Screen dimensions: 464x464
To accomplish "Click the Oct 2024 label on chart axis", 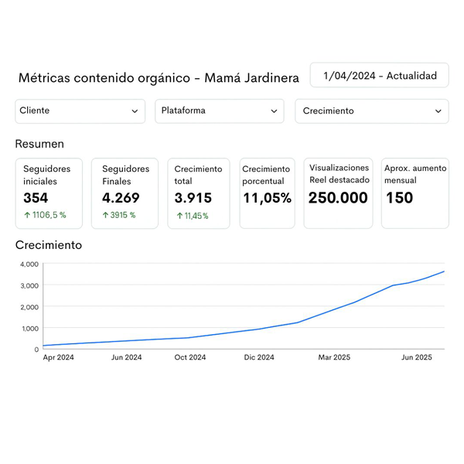I will click(x=190, y=357).
